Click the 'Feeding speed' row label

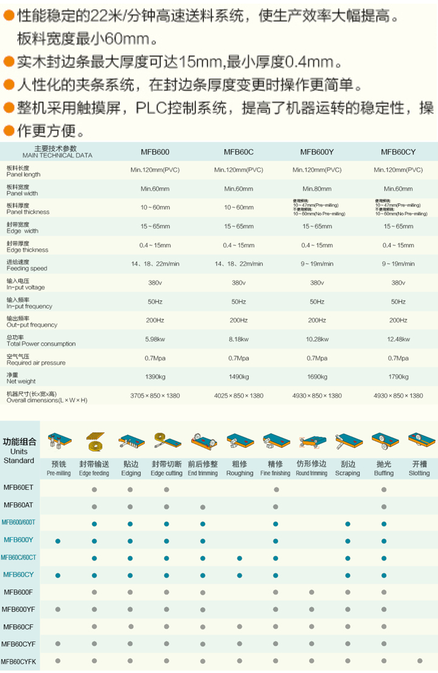coord(27,268)
